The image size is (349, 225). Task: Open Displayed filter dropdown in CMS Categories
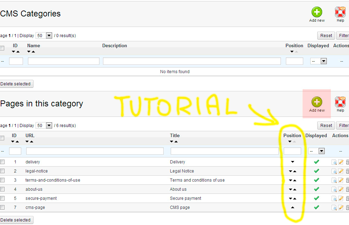tap(318, 61)
